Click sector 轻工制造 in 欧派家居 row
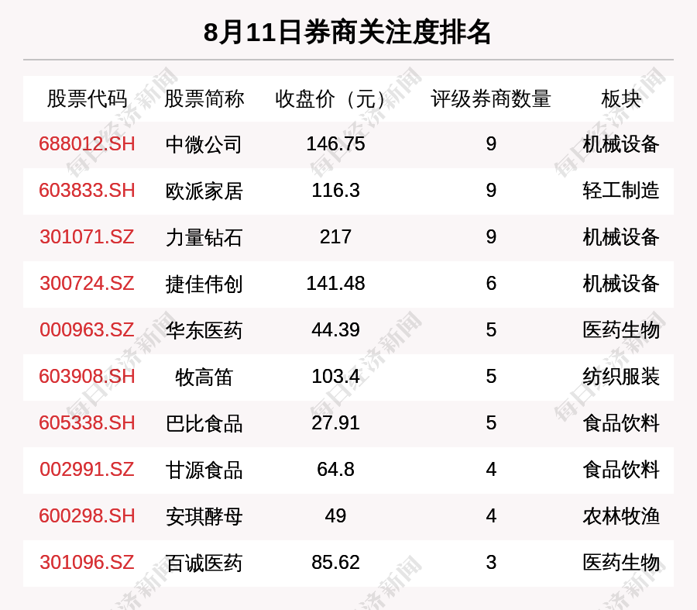Viewport: 697px width, 610px height. [621, 191]
